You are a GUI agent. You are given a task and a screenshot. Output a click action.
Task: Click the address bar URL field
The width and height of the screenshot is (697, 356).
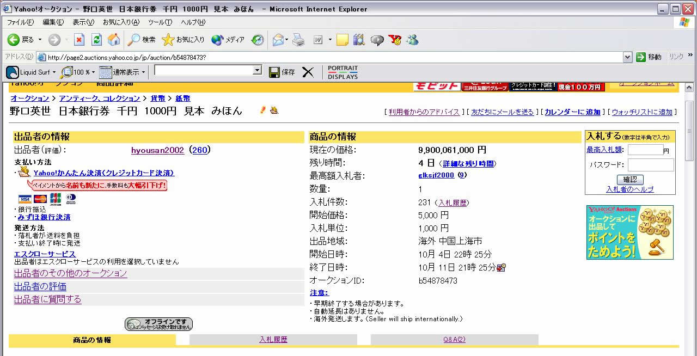(330, 57)
